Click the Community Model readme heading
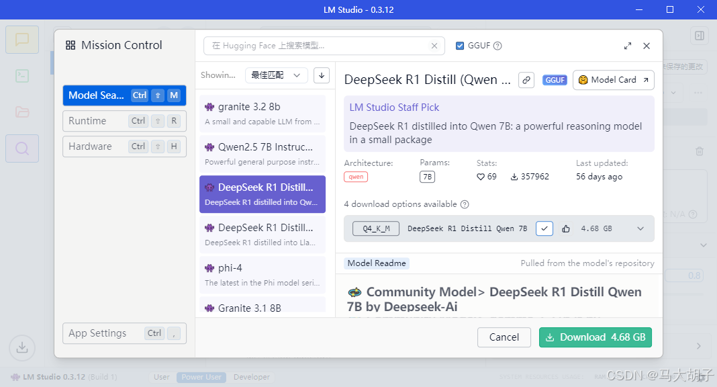The height and width of the screenshot is (387, 717). tap(495, 299)
